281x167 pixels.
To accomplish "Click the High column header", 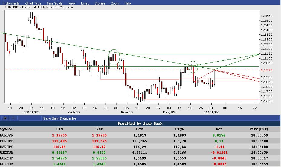I will [x=179, y=129].
